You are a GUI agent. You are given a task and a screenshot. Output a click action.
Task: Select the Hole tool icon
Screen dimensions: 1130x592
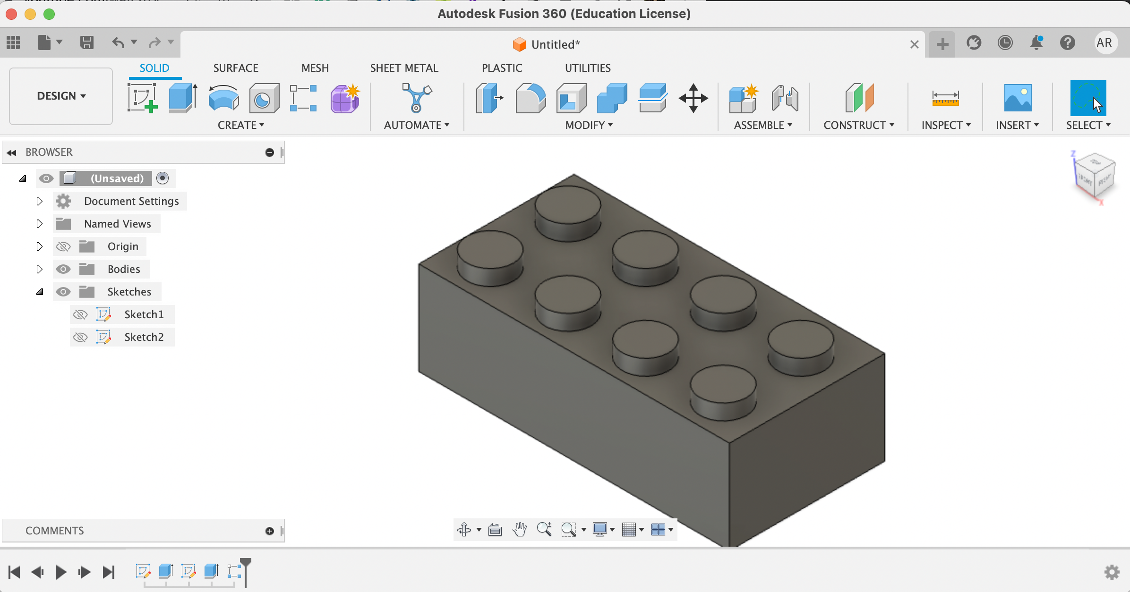tap(264, 98)
